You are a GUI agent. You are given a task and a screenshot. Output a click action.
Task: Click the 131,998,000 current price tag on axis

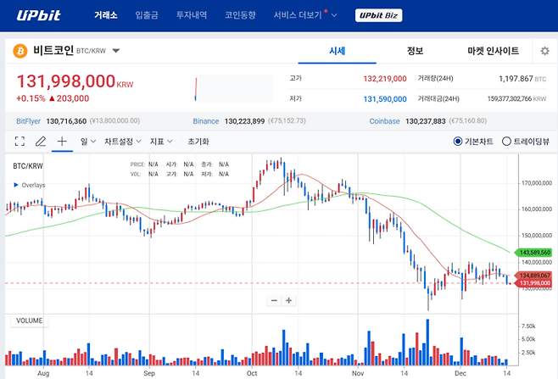[x=533, y=283]
